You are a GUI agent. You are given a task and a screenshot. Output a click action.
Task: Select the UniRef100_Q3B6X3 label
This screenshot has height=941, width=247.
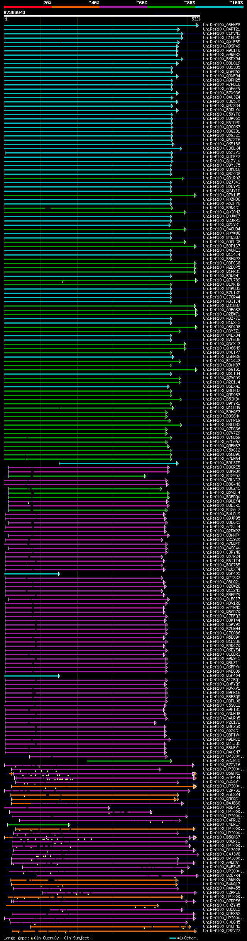(x=222, y=523)
